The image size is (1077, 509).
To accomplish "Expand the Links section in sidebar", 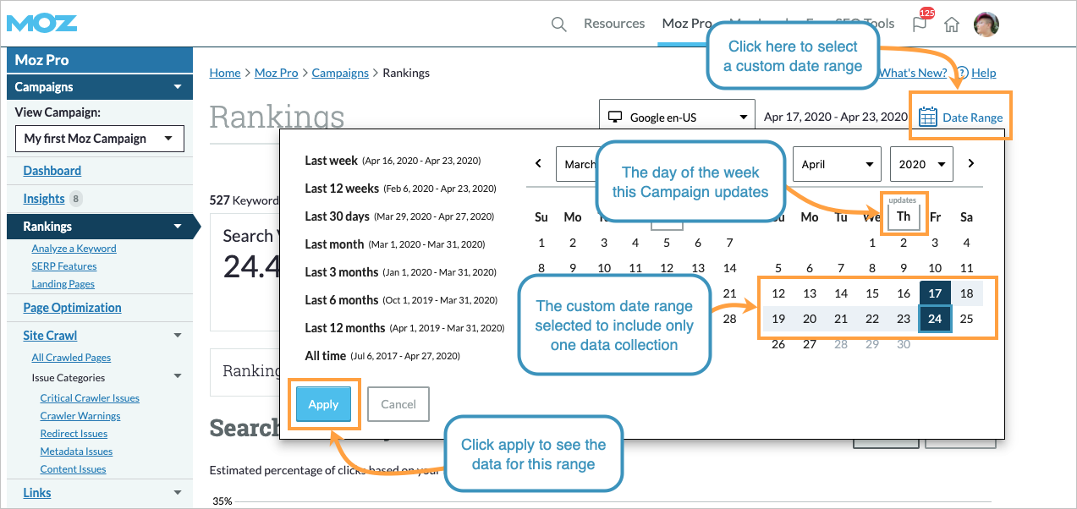I will tap(178, 492).
